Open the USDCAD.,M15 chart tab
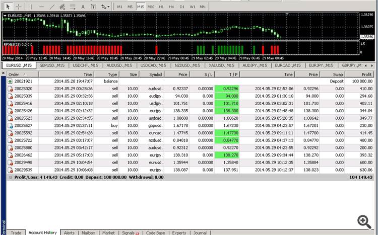378x235 pixels. 153,65
